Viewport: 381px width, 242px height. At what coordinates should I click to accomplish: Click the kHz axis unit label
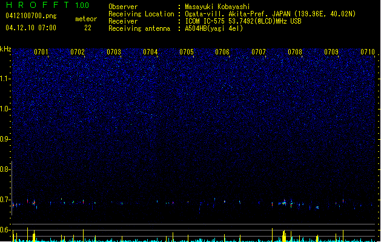point(5,49)
